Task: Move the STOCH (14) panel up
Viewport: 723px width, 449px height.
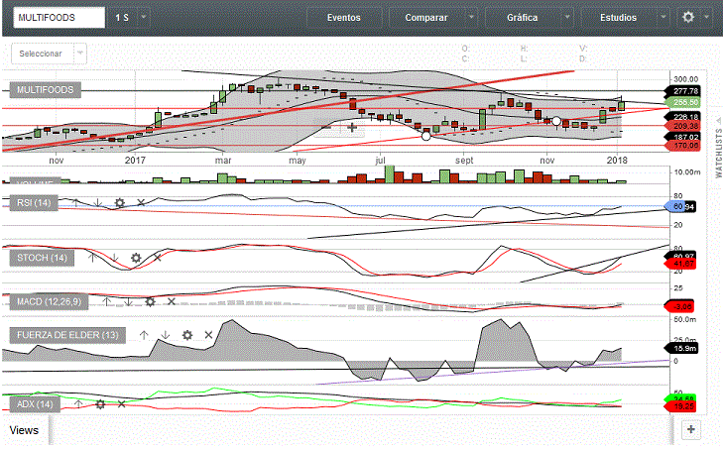Action: click(x=92, y=258)
